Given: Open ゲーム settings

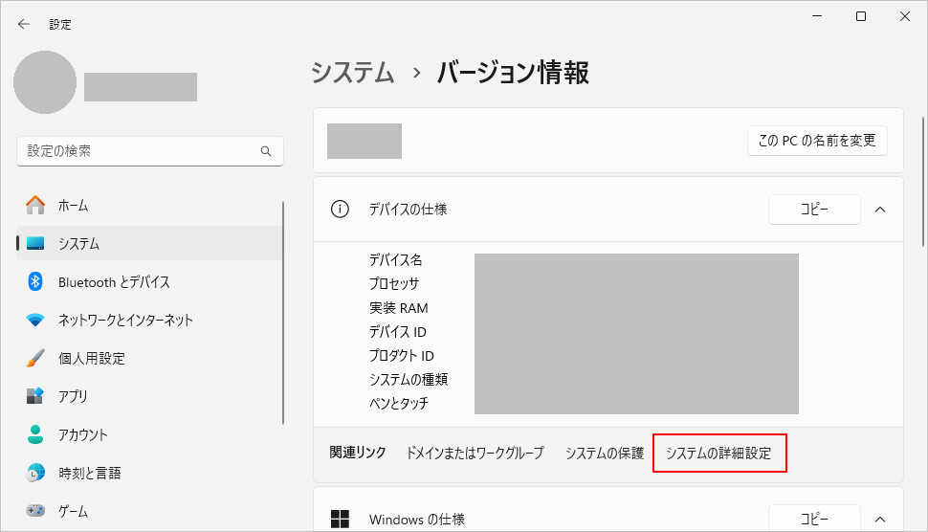Looking at the screenshot, I should [149, 510].
